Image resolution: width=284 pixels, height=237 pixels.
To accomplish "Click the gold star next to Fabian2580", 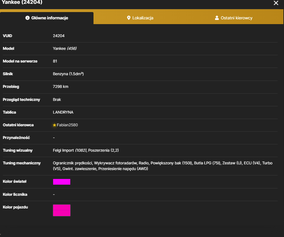I will 54,125.
